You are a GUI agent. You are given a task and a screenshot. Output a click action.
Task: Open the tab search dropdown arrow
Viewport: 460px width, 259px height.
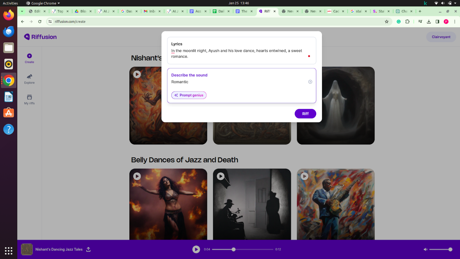coord(22,11)
